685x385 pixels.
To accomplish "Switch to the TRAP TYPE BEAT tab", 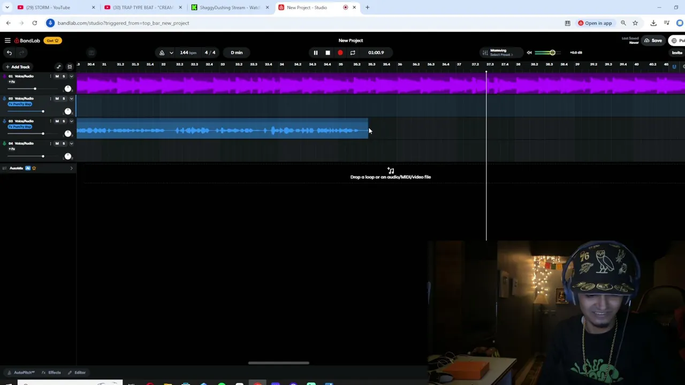I will click(x=143, y=7).
